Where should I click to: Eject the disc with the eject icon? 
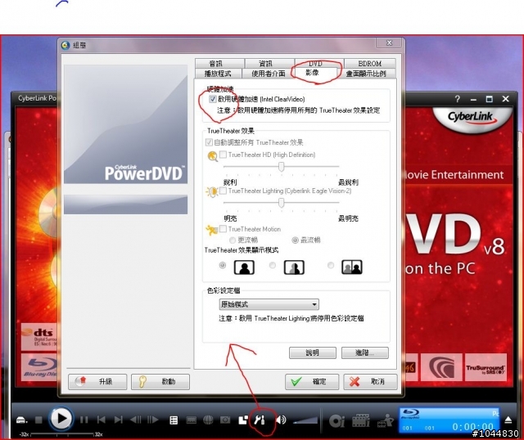(x=508, y=420)
